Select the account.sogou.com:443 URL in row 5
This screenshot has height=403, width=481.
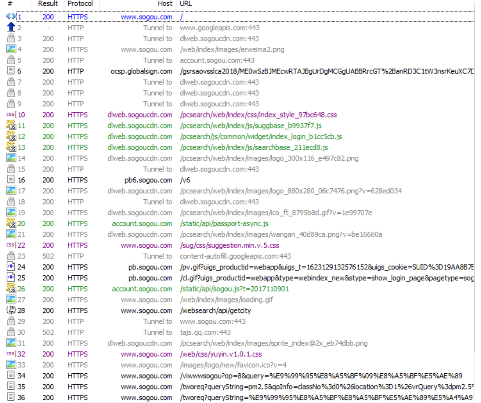point(217,60)
